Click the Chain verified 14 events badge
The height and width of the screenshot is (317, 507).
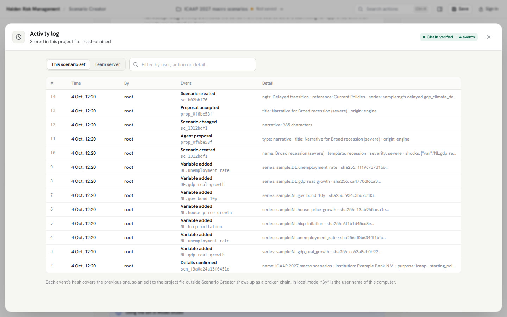[449, 37]
